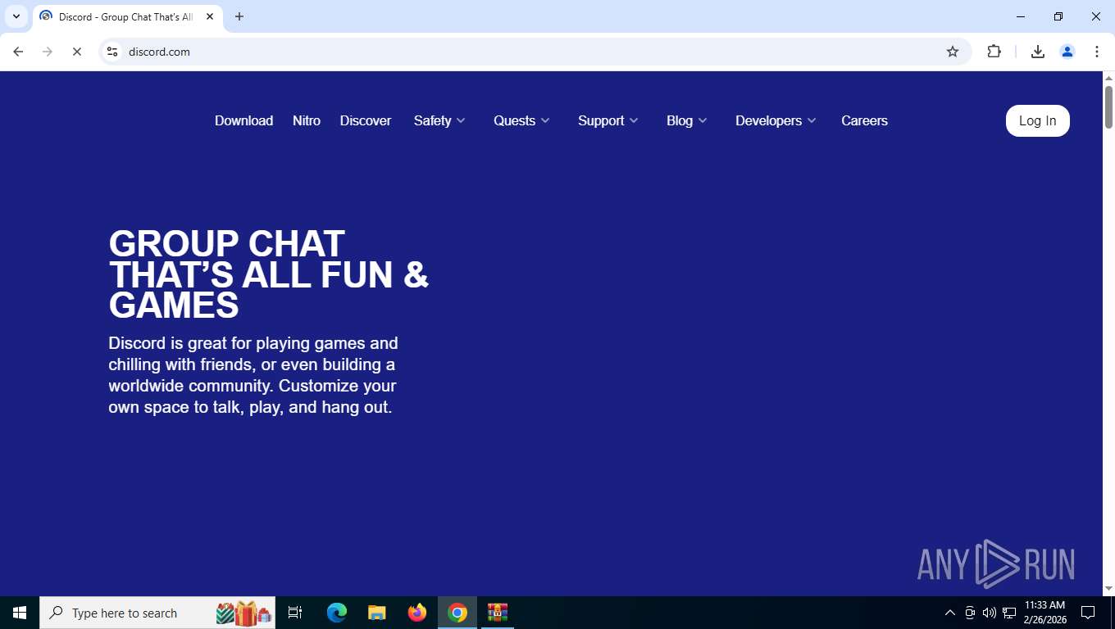
Task: Open volume control tray icon
Action: click(990, 613)
